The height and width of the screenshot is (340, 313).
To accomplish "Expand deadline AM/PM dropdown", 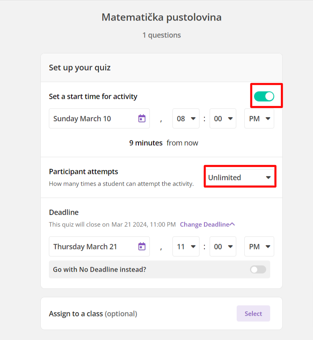I will (x=259, y=247).
